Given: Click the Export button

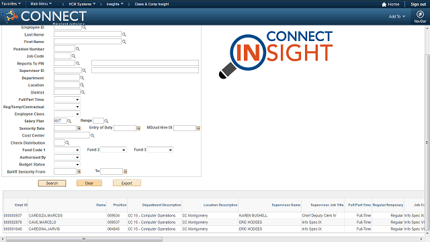Looking at the screenshot, I should (127, 183).
